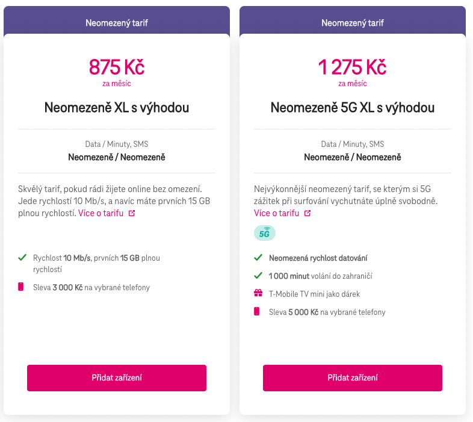This screenshot has height=422, width=473.
Task: Open "Více o tarifu" for Neomezeně XL
Action: click(102, 214)
